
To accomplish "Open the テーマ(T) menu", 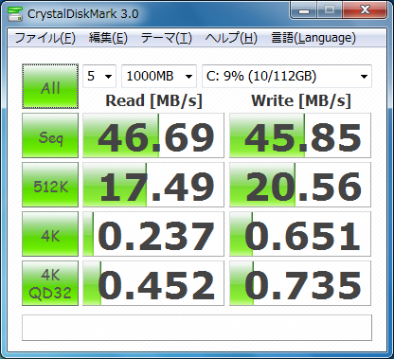I will coord(167,38).
